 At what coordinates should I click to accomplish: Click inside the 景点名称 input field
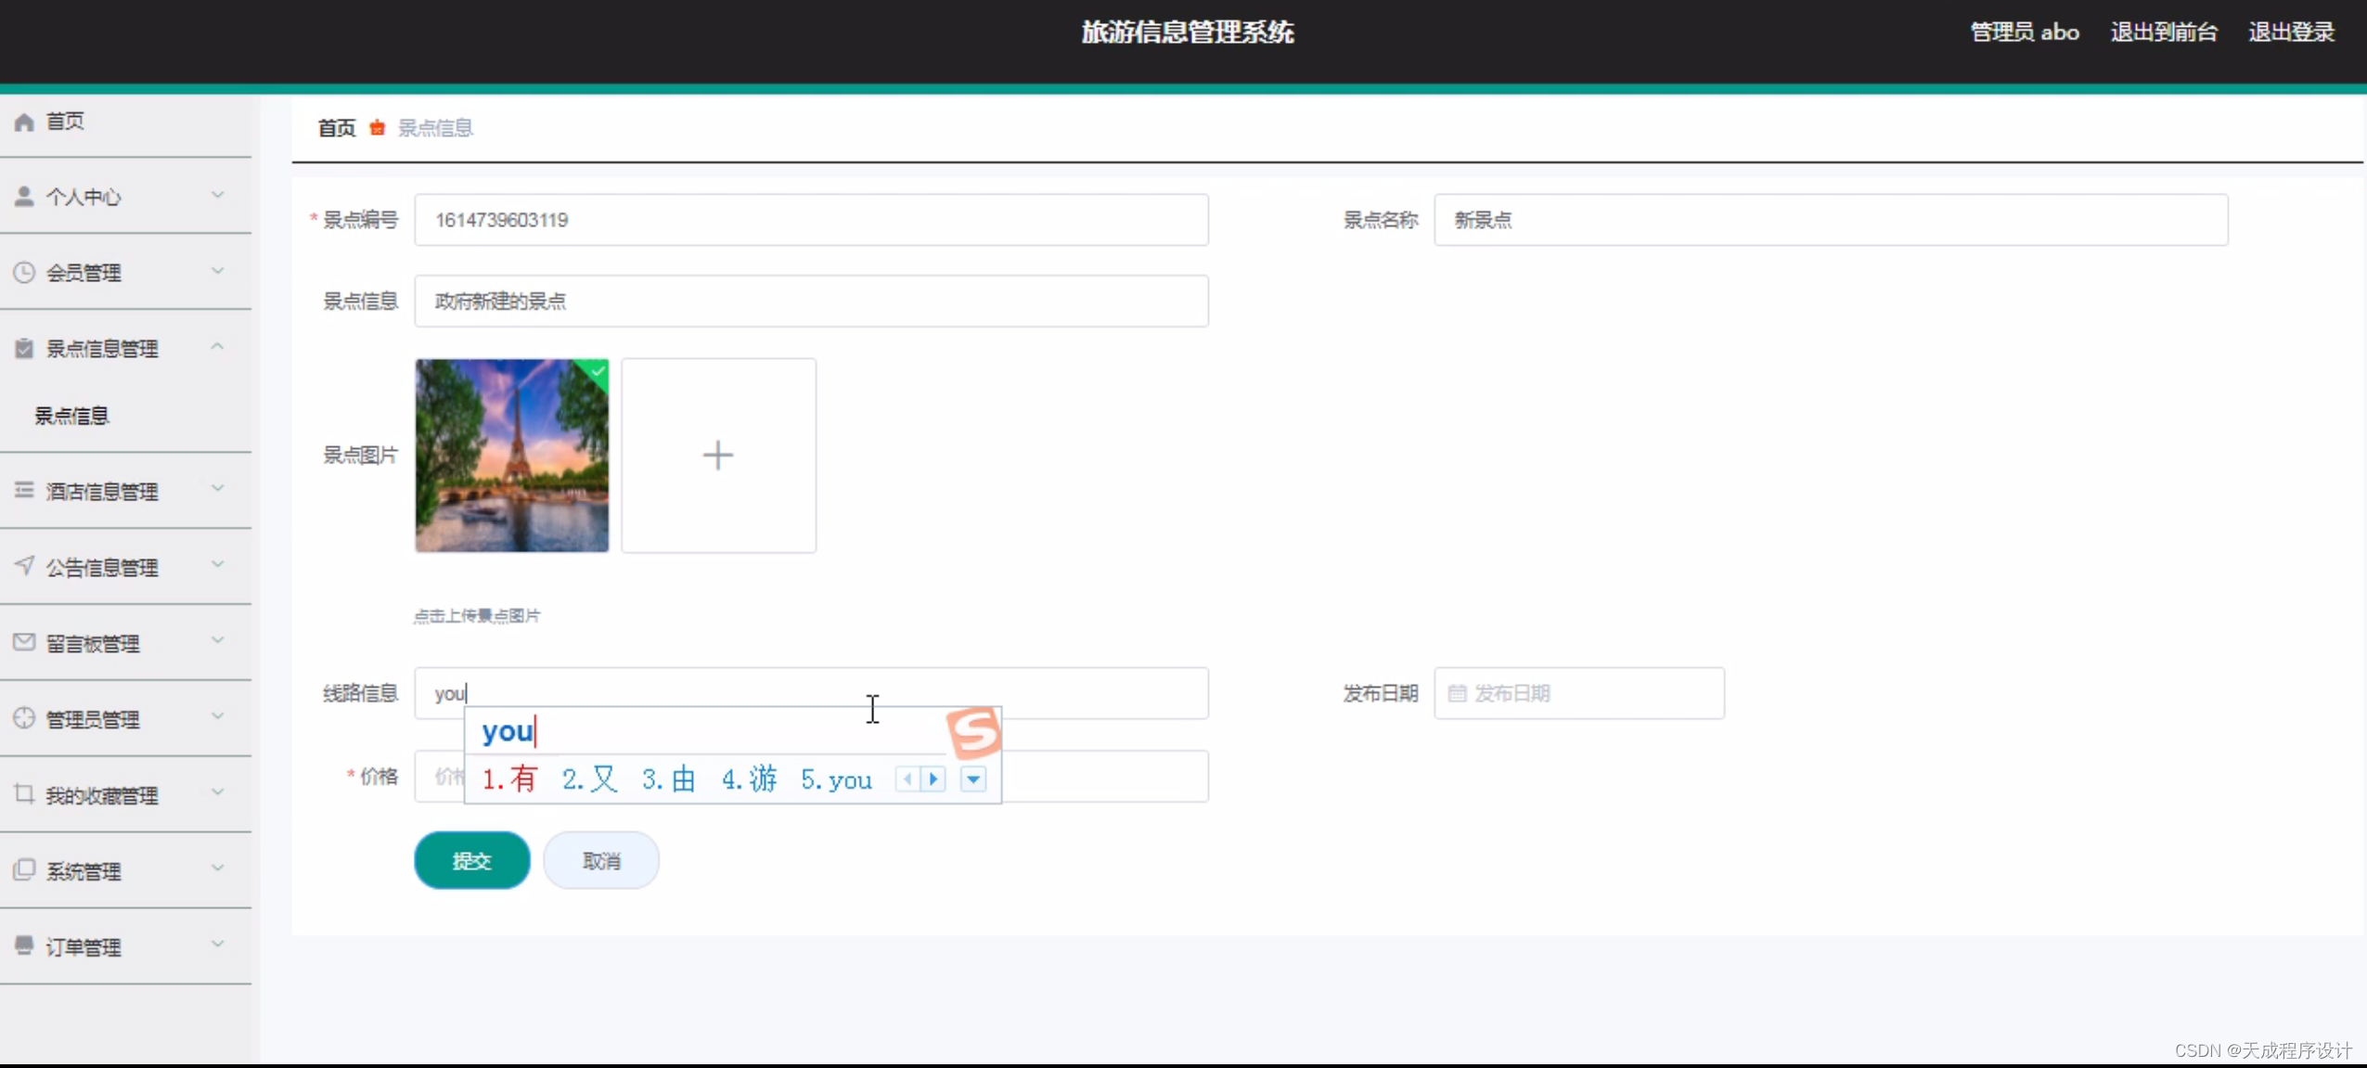1828,220
